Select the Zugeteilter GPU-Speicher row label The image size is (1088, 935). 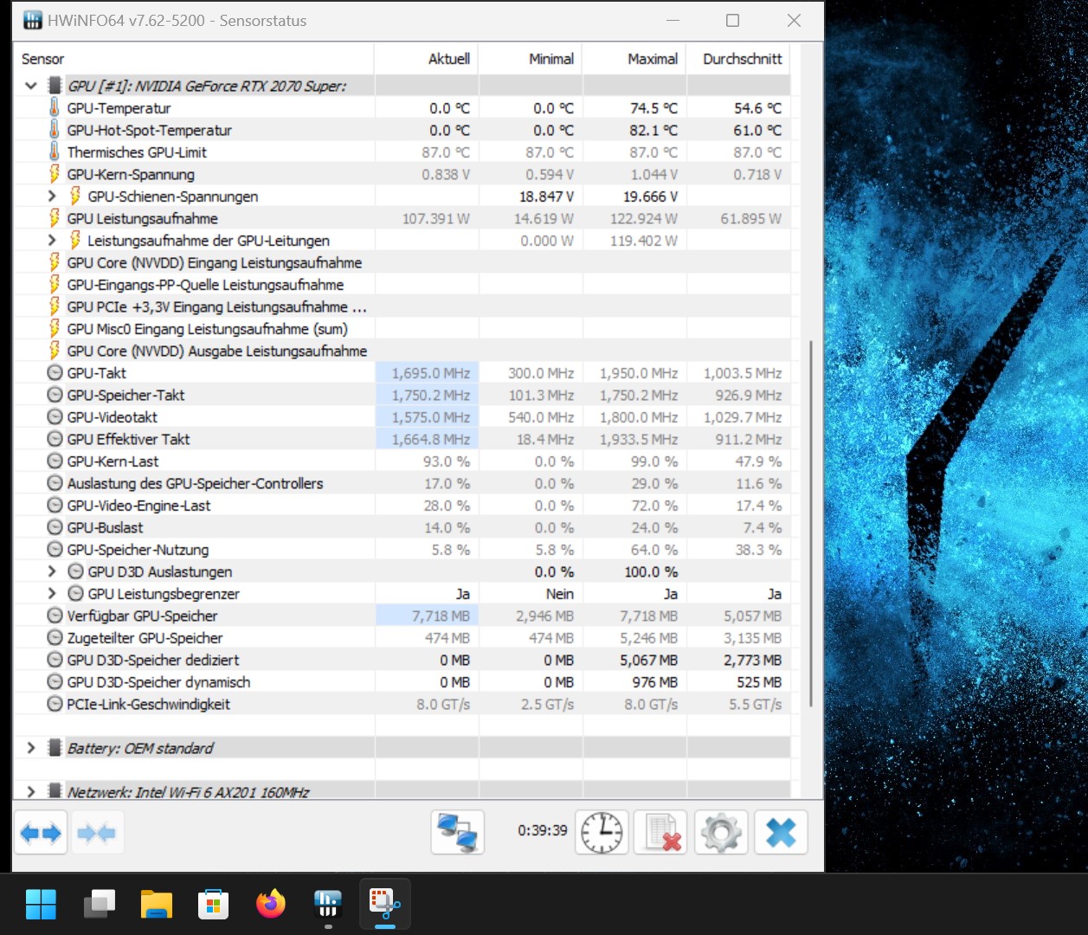click(145, 638)
